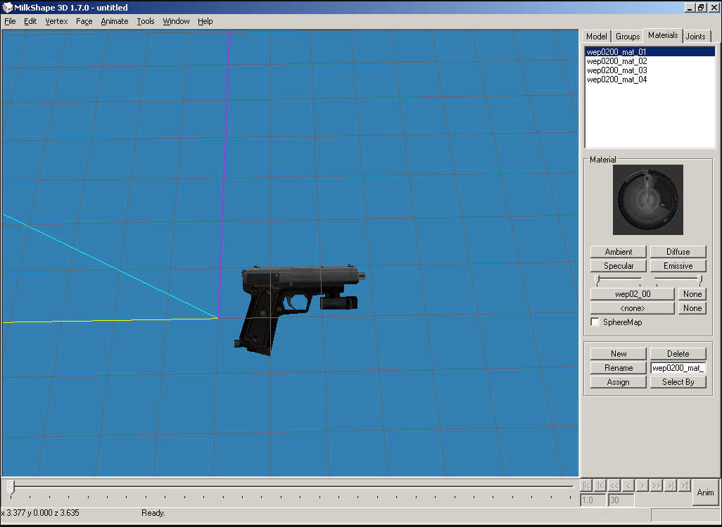Switch to the Groups tab
This screenshot has width=722, height=527.
(628, 37)
